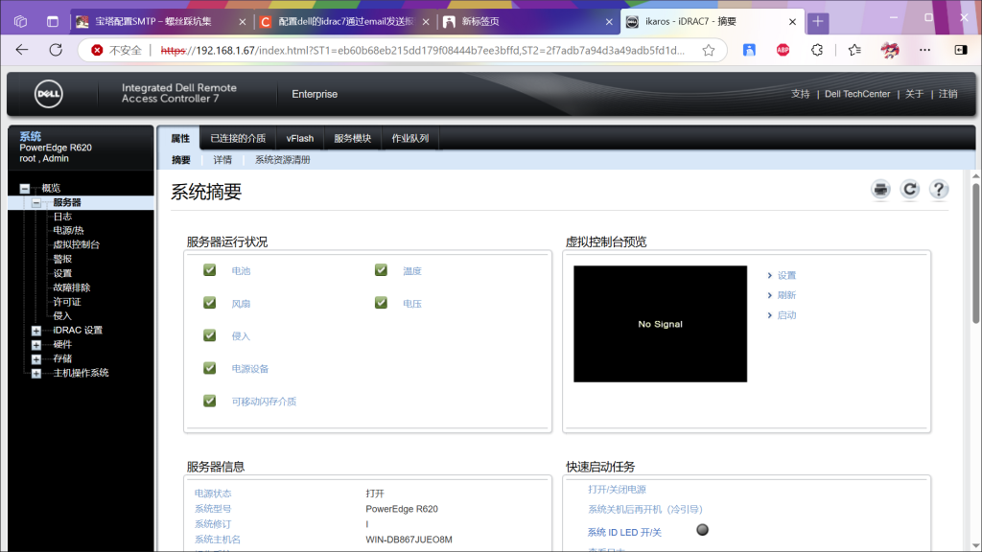Click 刷新 link for console preview
Screen dimensions: 982x552
pyautogui.click(x=786, y=295)
